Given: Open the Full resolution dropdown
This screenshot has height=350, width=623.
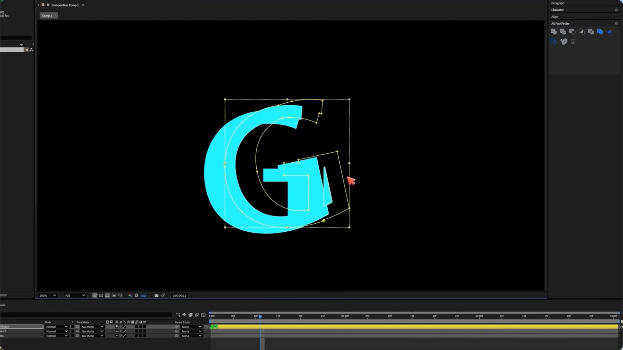Looking at the screenshot, I should (75, 296).
